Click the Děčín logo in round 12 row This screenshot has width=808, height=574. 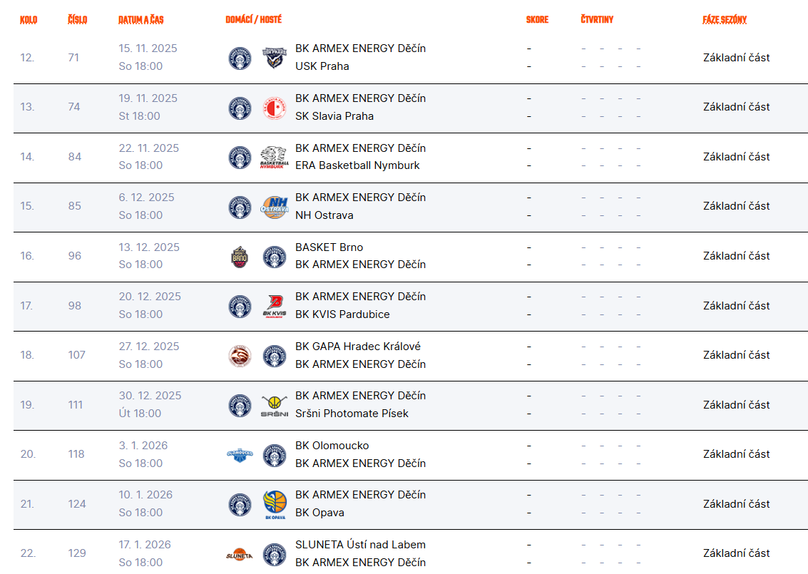[x=240, y=58]
